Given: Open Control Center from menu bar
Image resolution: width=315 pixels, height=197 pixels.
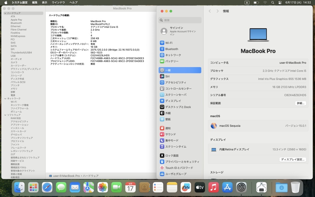Looking at the screenshot, I should click(280, 3).
